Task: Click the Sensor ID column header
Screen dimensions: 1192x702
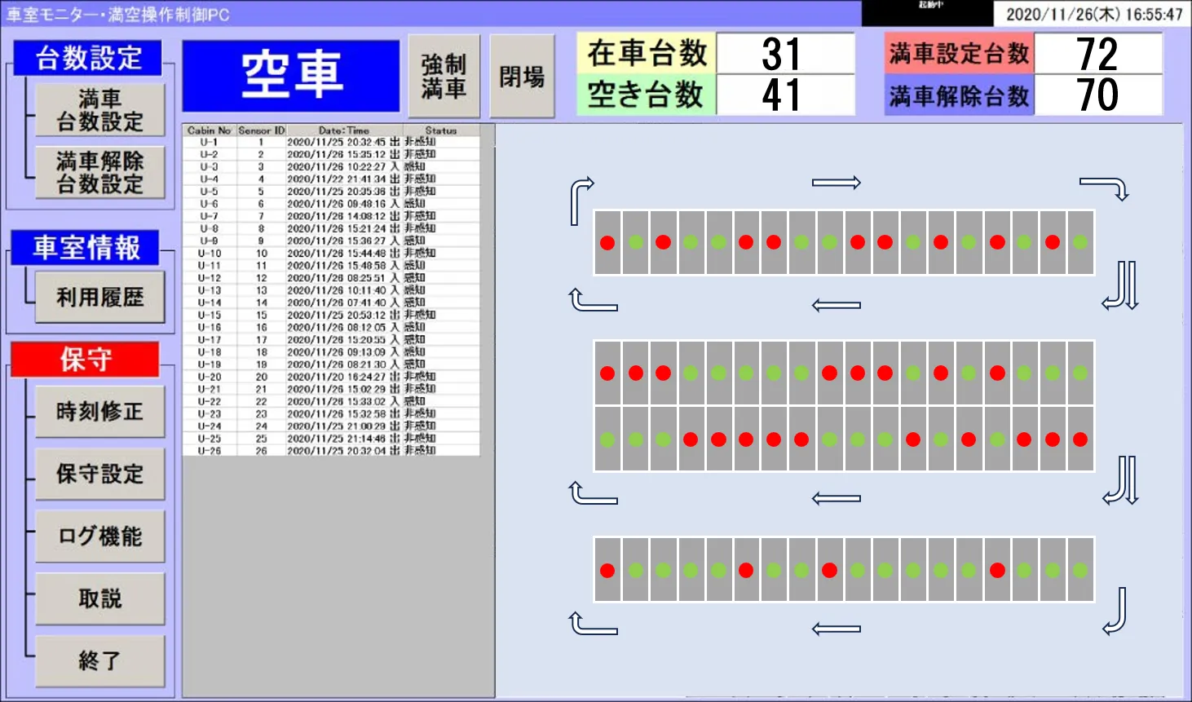Action: tap(262, 130)
